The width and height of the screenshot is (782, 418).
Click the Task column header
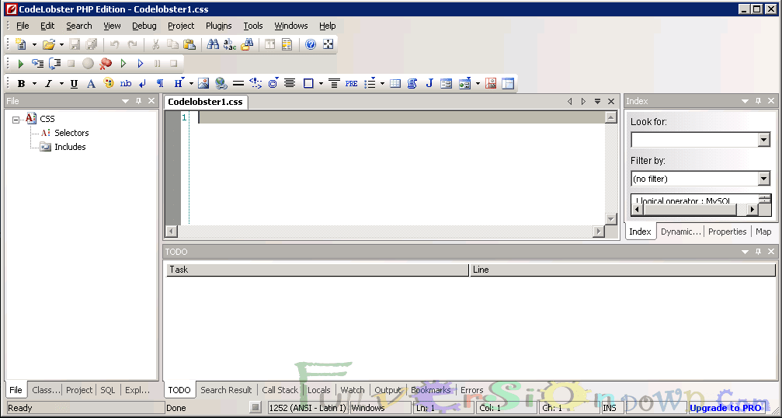[x=317, y=270]
